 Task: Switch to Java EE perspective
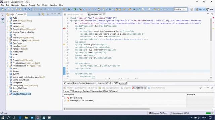click(x=200, y=9)
